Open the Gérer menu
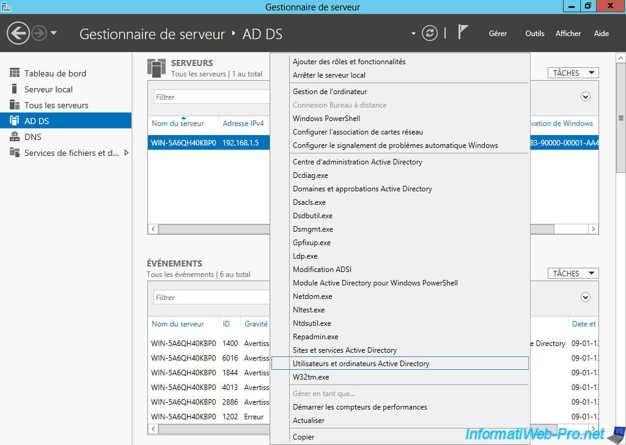 (x=498, y=34)
